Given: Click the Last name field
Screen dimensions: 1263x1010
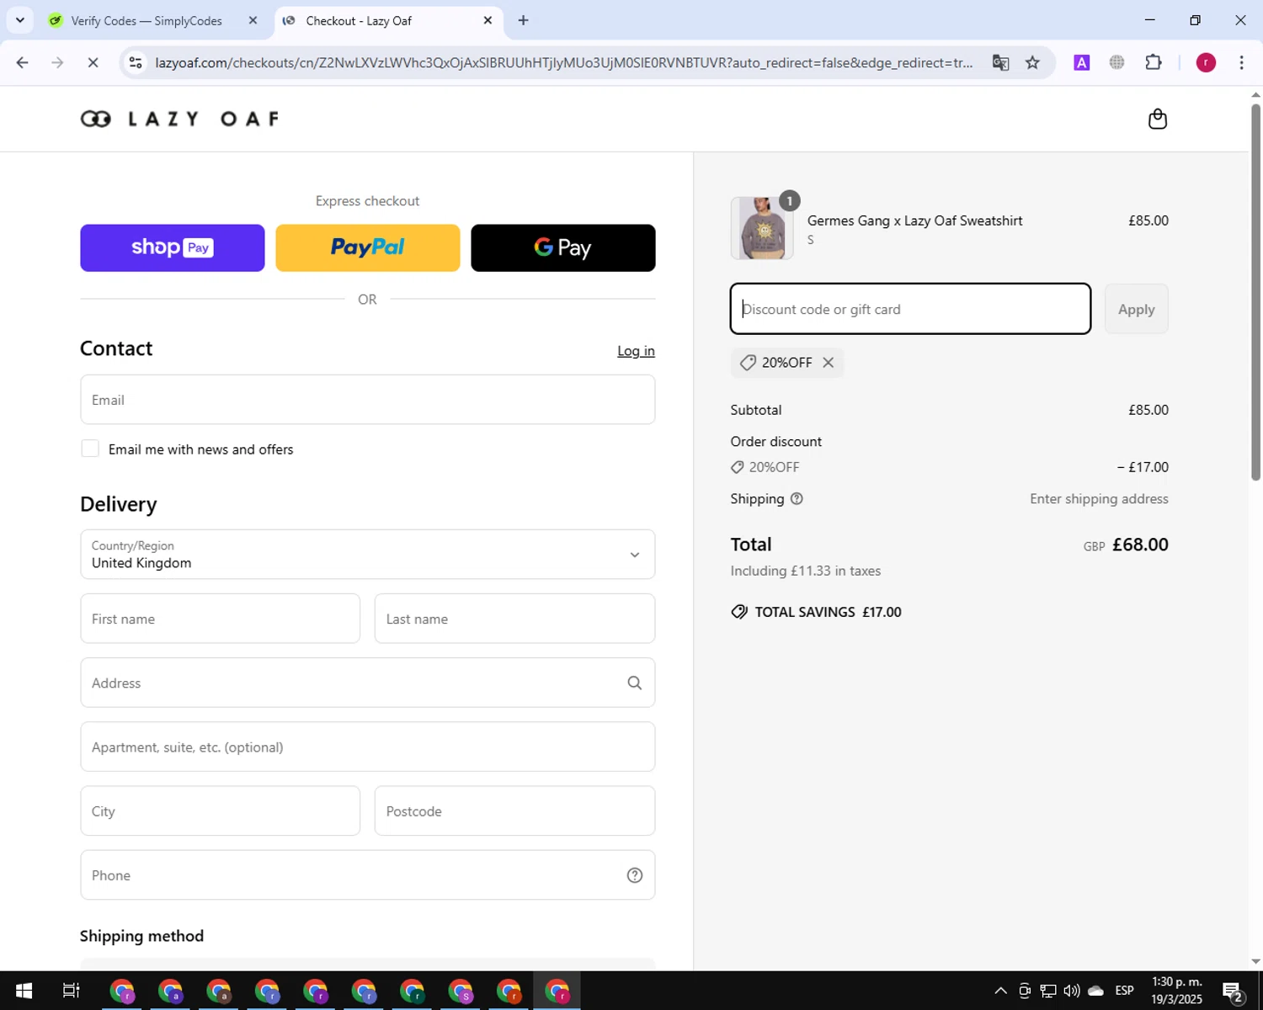Looking at the screenshot, I should pyautogui.click(x=515, y=619).
